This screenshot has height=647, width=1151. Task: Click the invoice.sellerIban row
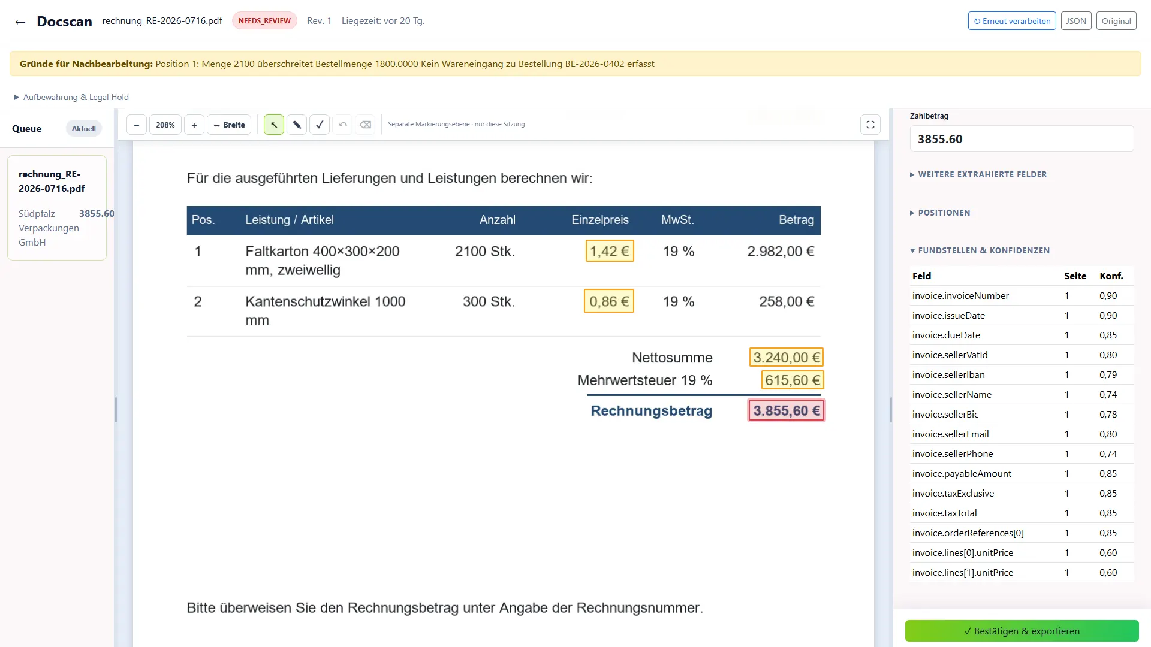coord(1022,374)
